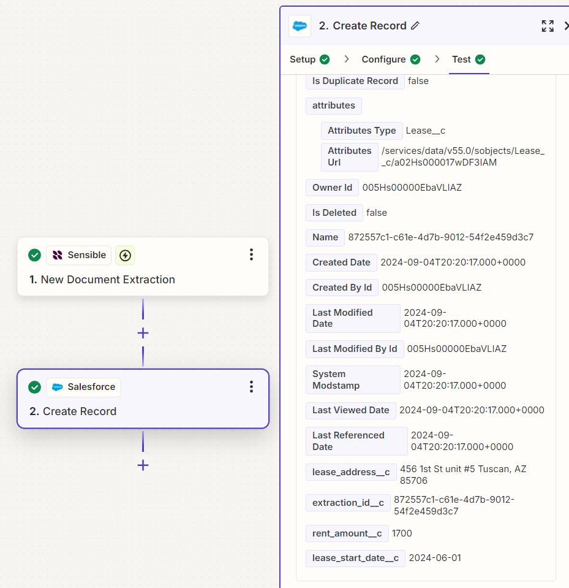Click the 'lease_start_date__c' label
The height and width of the screenshot is (588, 569).
[355, 559]
